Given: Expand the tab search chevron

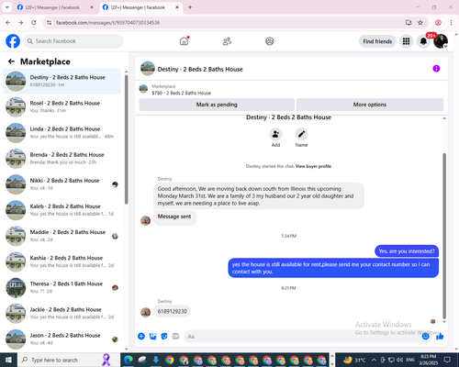Looking at the screenshot, I should pyautogui.click(x=7, y=7).
